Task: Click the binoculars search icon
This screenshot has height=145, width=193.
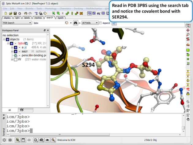Action: tap(75, 23)
